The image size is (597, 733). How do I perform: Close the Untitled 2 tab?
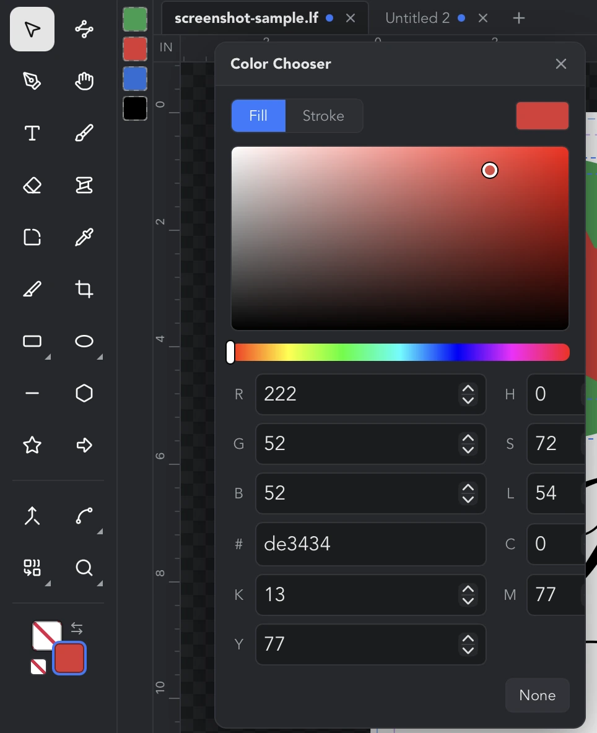483,18
